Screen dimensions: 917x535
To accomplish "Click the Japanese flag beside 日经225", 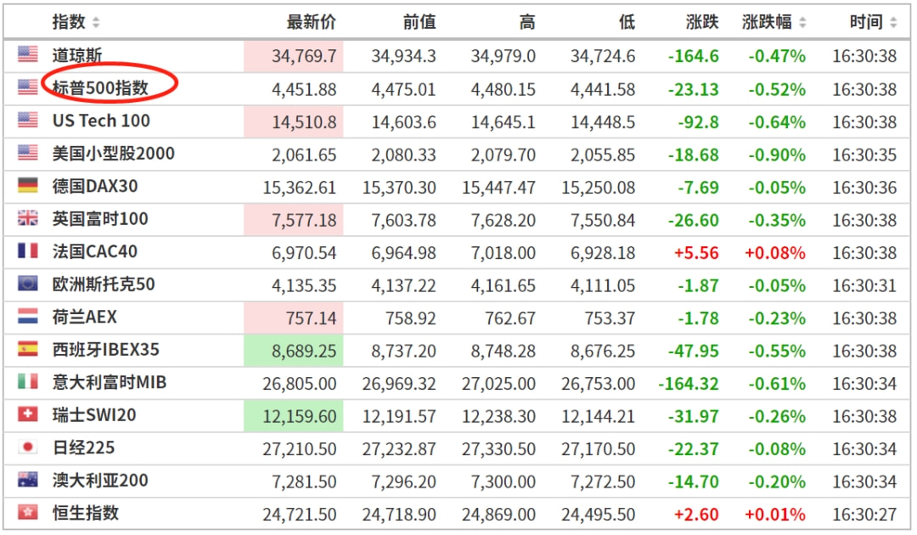I will point(27,448).
